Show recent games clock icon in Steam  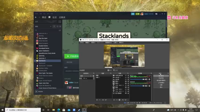(x=57, y=26)
